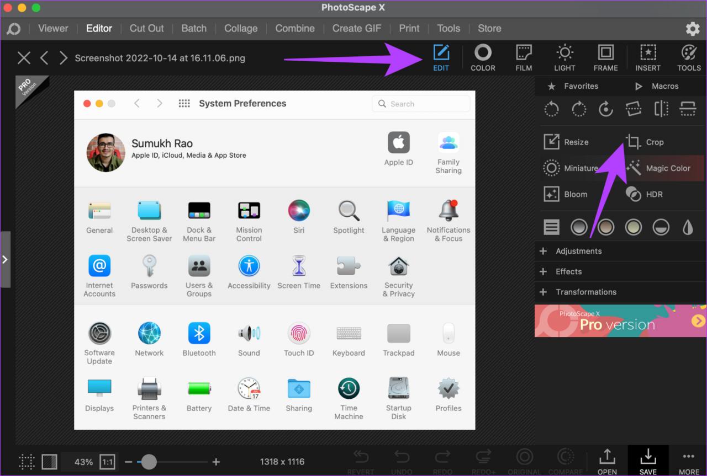This screenshot has height=476, width=707.
Task: Open the Frame panel icon
Action: click(x=605, y=58)
